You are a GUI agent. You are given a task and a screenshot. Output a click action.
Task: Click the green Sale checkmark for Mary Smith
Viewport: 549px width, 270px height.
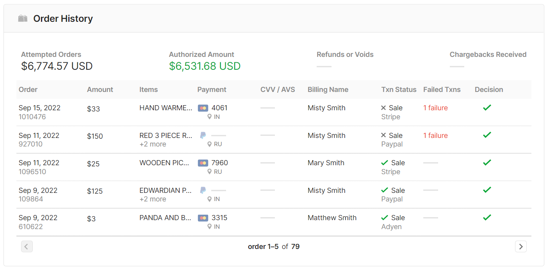(x=385, y=163)
